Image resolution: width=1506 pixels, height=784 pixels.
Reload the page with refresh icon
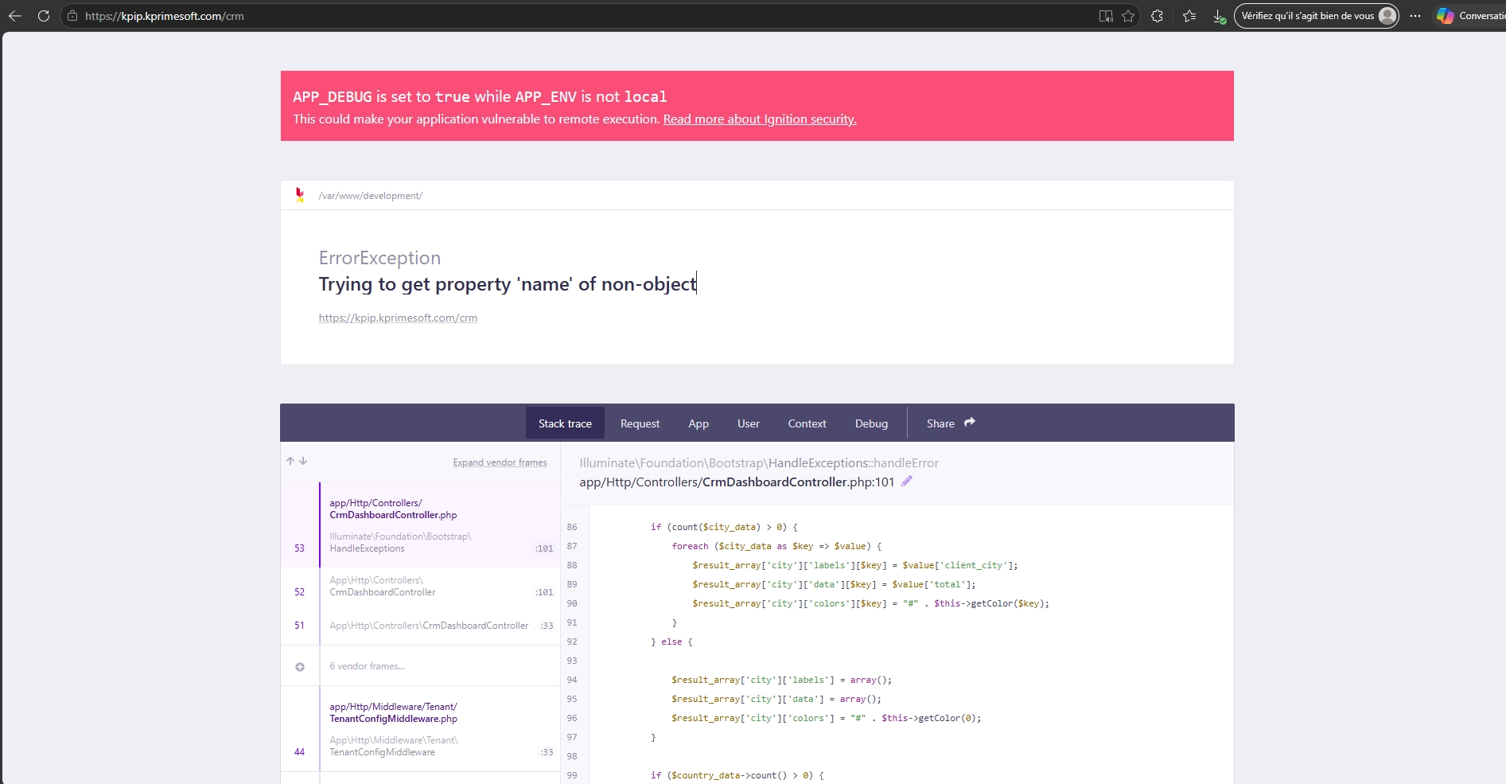44,16
